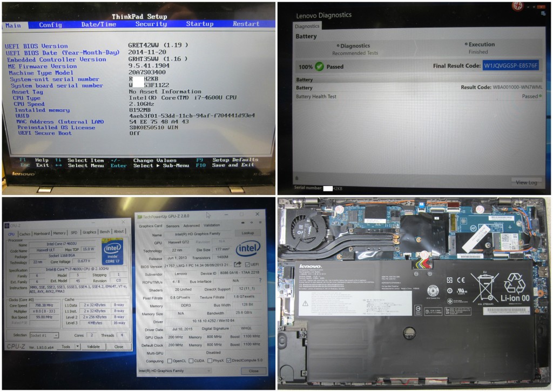This screenshot has height=392, width=553.
Task: Click the Result Code WBA001000-WN7WML text
Action: click(502, 87)
